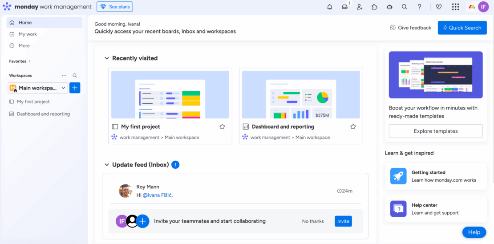The height and width of the screenshot is (244, 494).
Task: Open the inbox tray icon
Action: 344,7
